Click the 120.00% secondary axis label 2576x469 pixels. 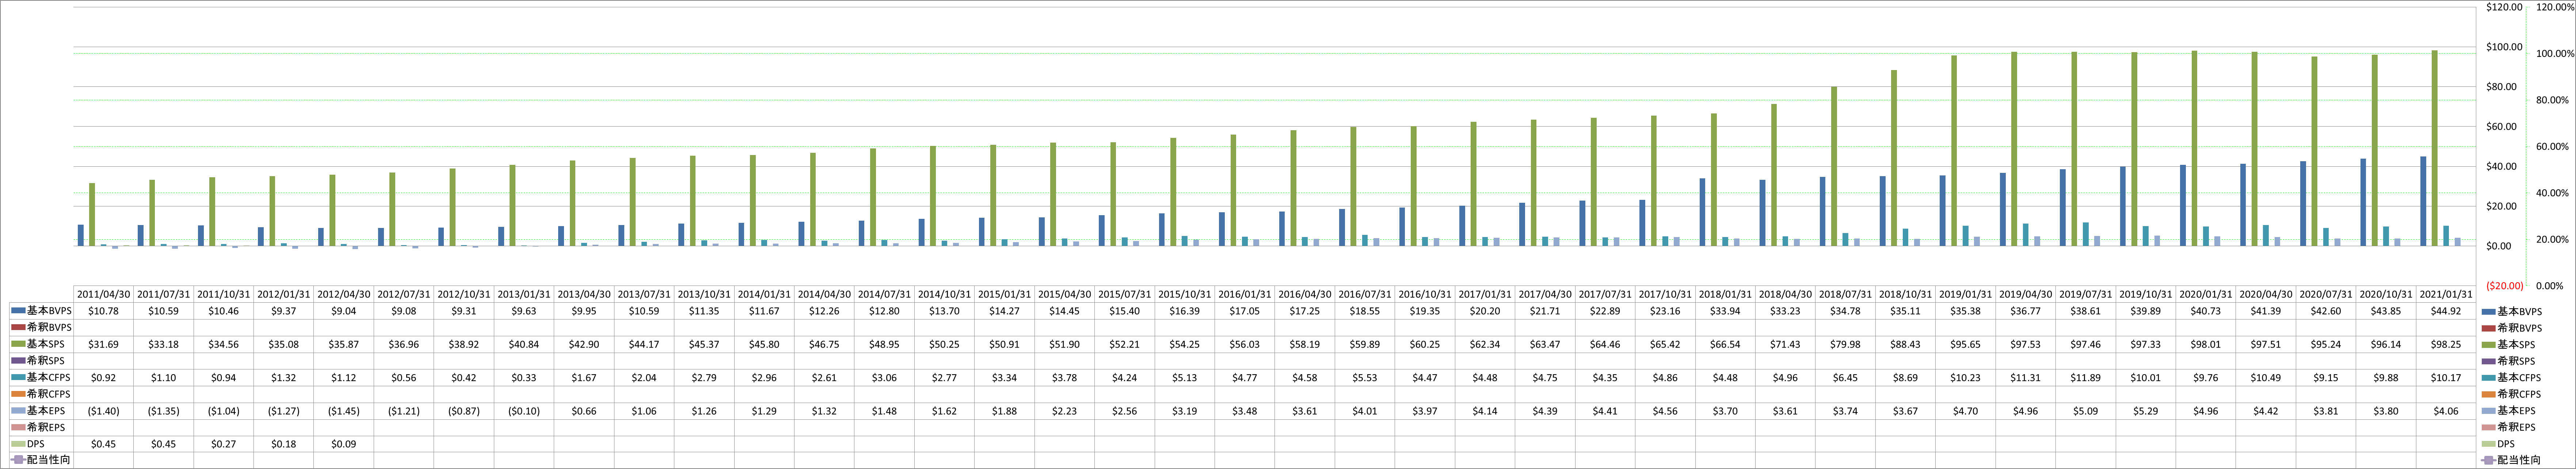coord(2555,7)
